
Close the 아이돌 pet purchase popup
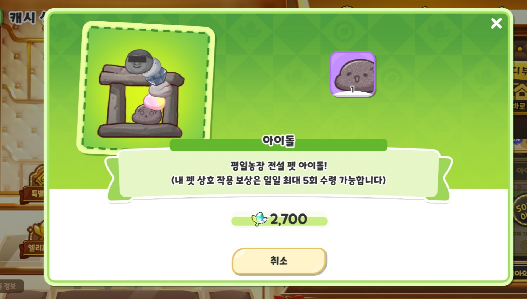pos(496,23)
